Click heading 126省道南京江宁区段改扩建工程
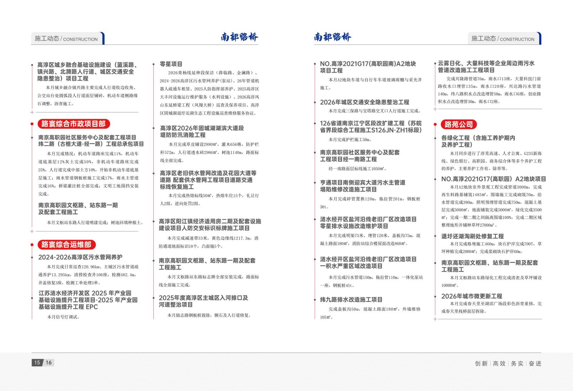 pos(370,127)
